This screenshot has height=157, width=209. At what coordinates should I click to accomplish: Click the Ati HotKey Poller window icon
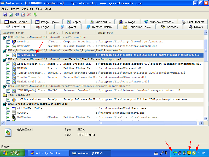[x=14, y=108]
